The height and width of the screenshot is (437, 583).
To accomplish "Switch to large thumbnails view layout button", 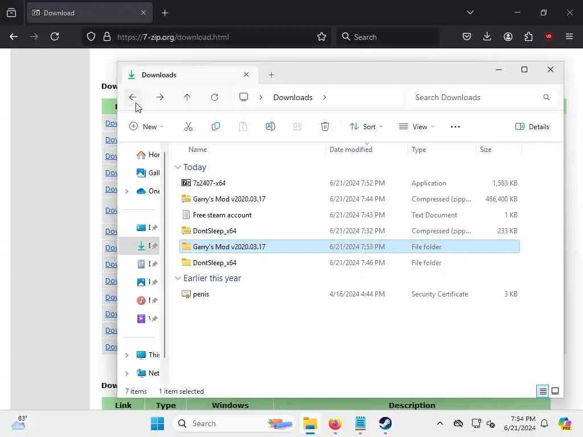I will [555, 391].
